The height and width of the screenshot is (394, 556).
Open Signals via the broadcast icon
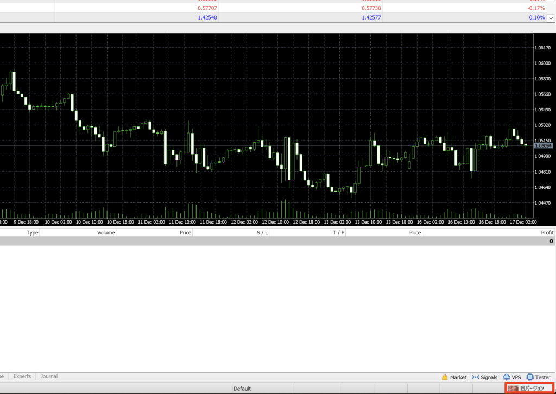tap(476, 377)
